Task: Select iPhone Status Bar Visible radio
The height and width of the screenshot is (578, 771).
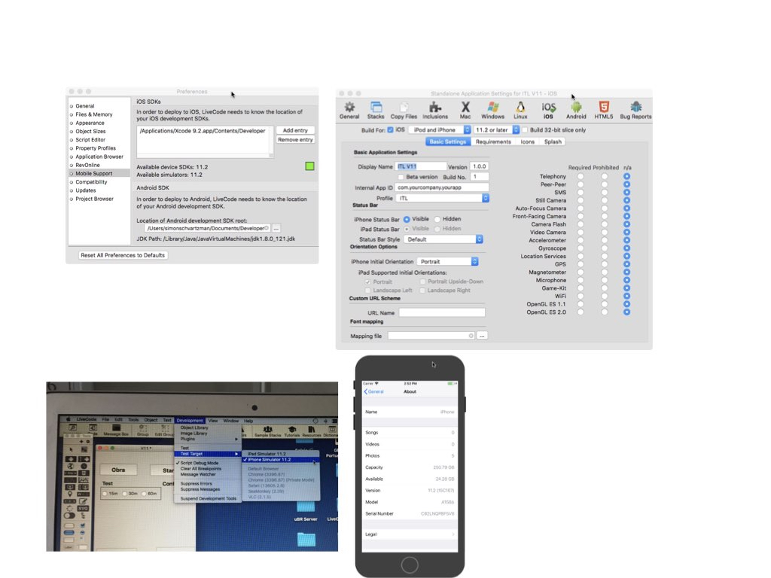Action: pyautogui.click(x=407, y=219)
